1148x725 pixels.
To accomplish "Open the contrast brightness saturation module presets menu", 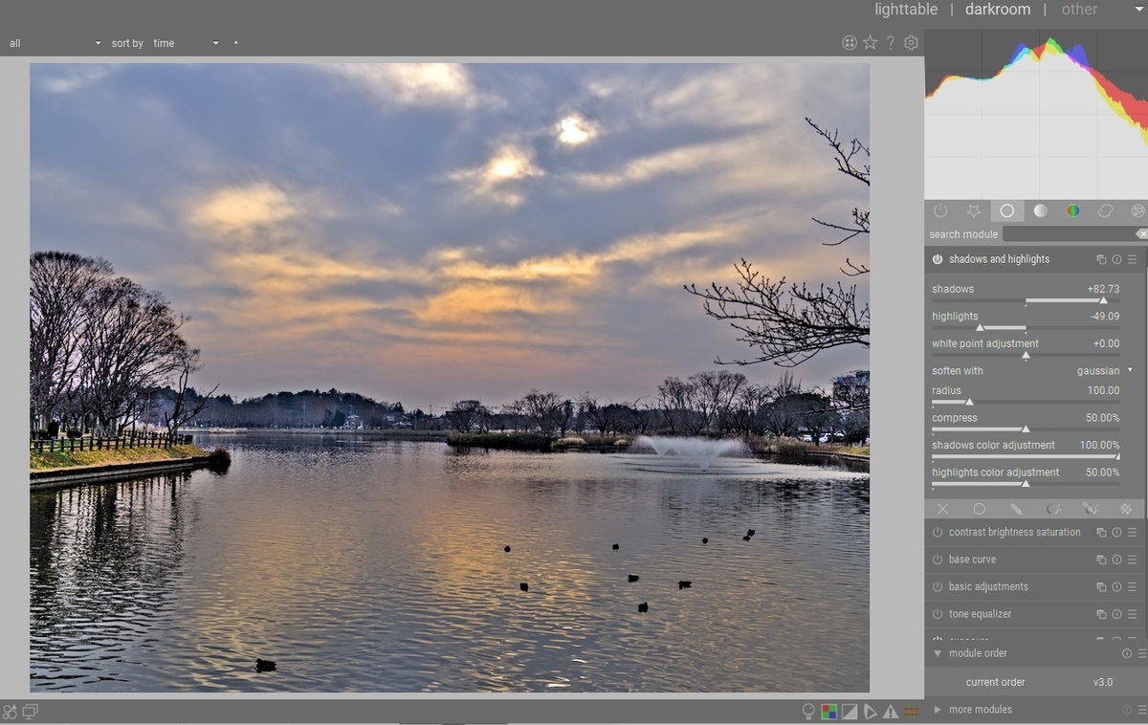I will point(1132,533).
